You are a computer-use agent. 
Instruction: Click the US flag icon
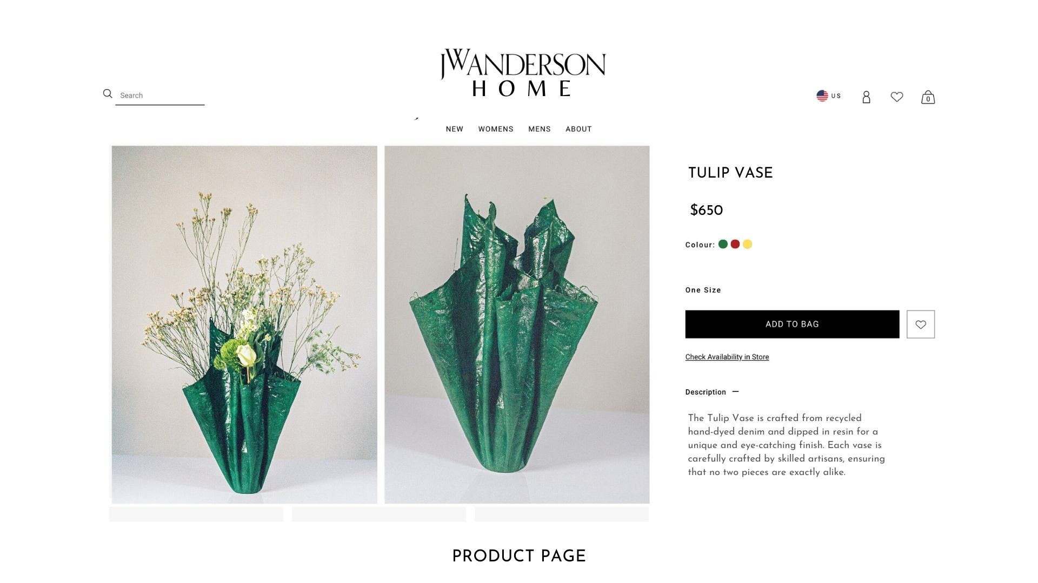822,96
